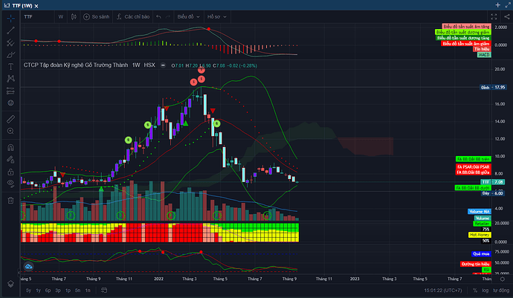This screenshot has width=513, height=298.
Task: Pick the brush drawing tool
Action: pos(10,55)
